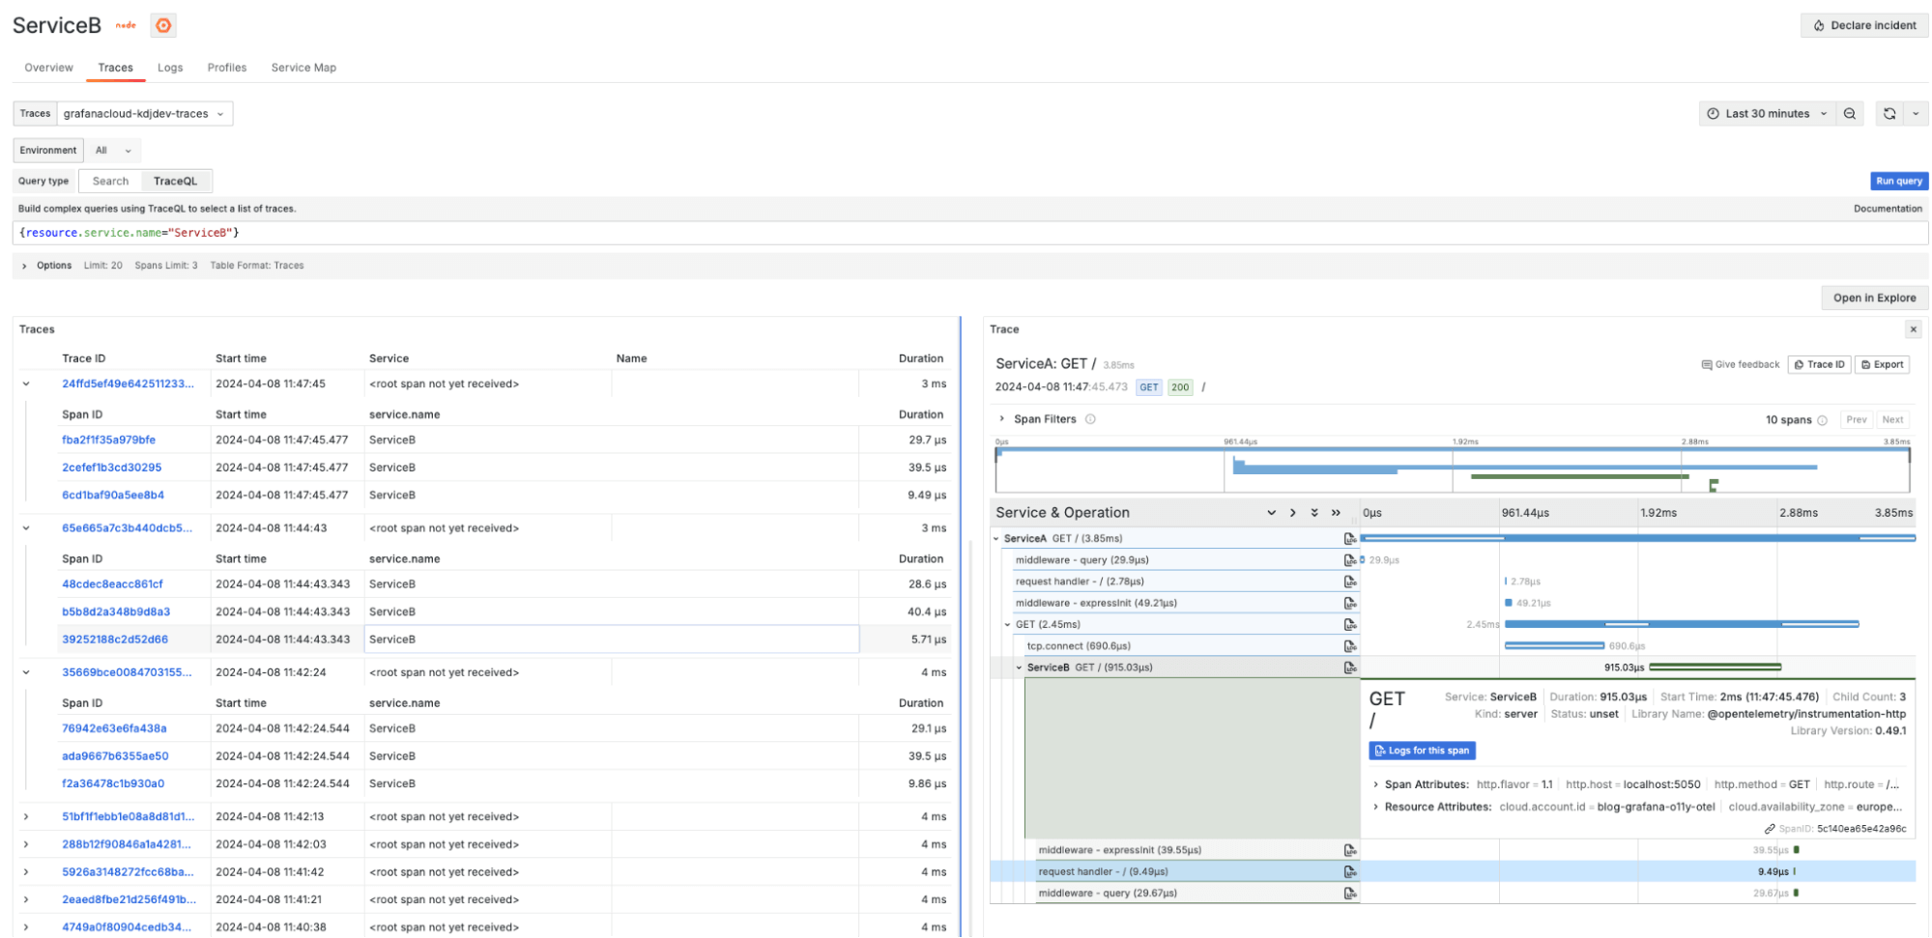The image size is (1932, 938).
Task: Collapse the ServiceB GET span row
Action: 1019,668
